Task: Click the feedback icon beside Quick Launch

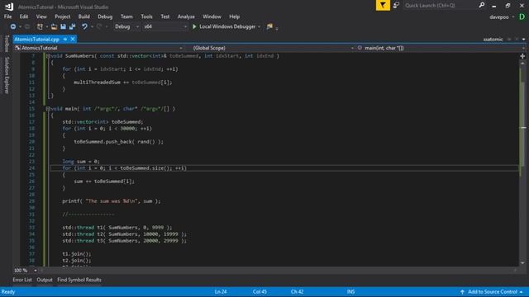Action: pos(396,5)
